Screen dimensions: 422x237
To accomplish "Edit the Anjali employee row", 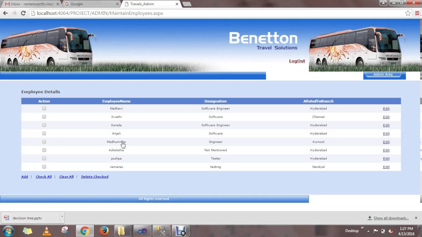I will coord(386,134).
